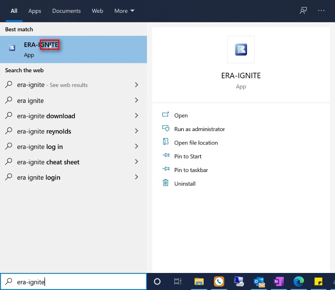Open the orange phone app on taskbar
This screenshot has height=290, width=335.
click(x=219, y=282)
